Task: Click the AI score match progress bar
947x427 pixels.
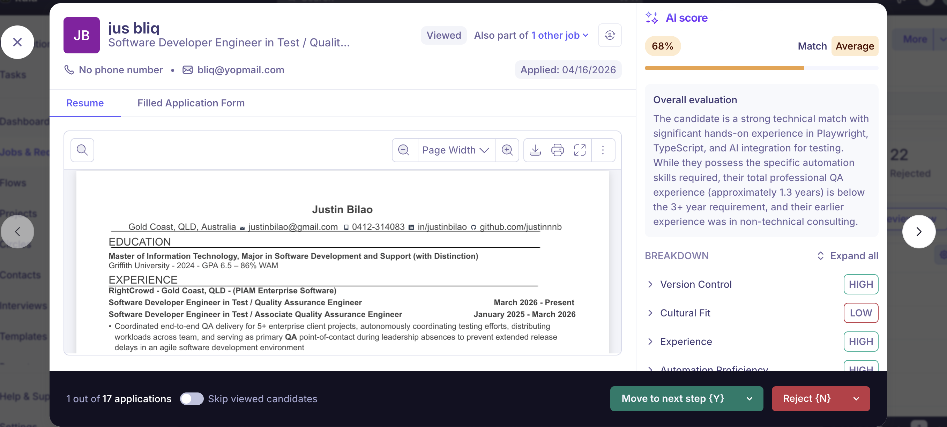Action: pyautogui.click(x=761, y=68)
